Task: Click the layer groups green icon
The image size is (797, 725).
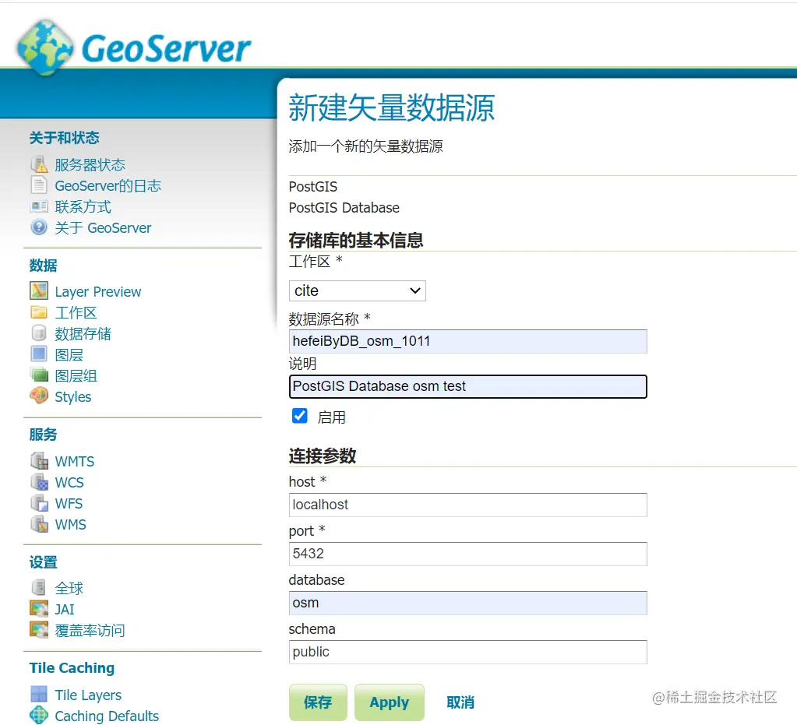Action: coord(39,375)
